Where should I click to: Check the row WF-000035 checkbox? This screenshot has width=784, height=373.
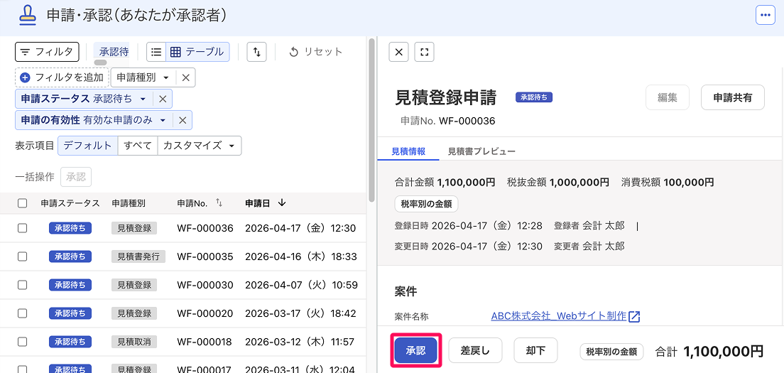click(22, 256)
